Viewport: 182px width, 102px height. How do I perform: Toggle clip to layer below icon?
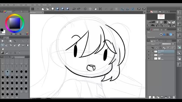152,48
